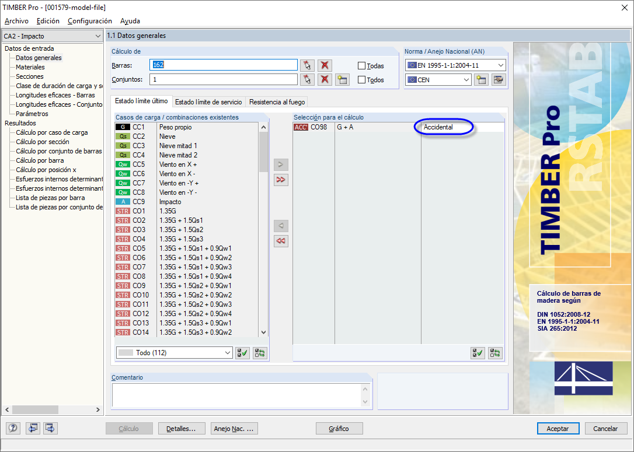Transfer CO98 back with the single left arrow
The height and width of the screenshot is (452, 634).
(281, 226)
